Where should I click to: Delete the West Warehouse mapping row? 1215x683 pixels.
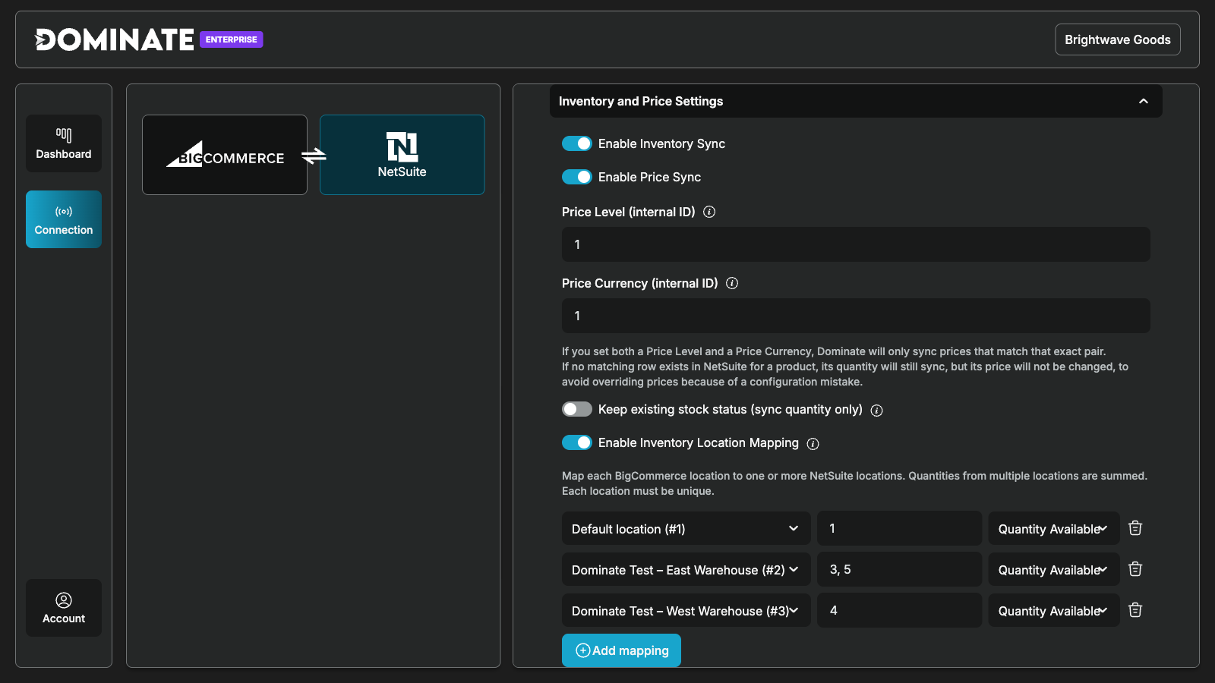coord(1135,610)
